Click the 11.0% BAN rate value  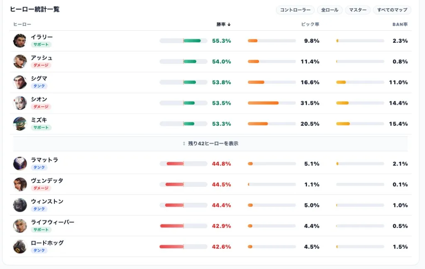click(398, 82)
